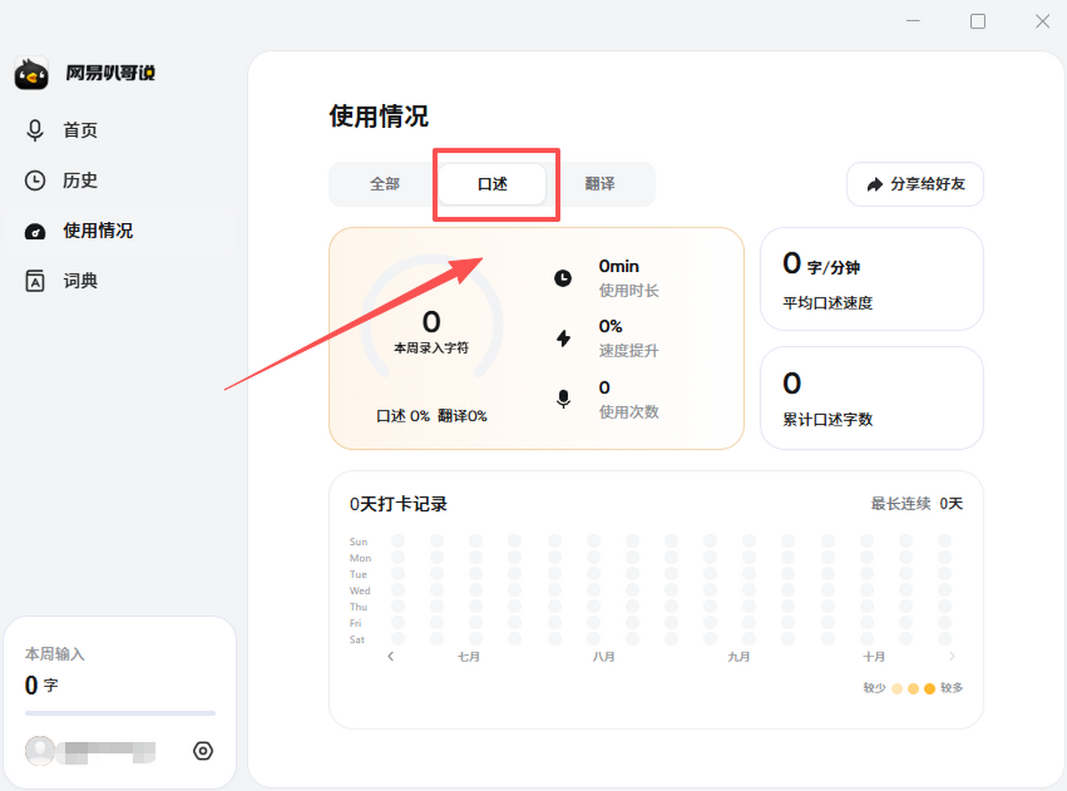Image resolution: width=1067 pixels, height=791 pixels.
Task: Click the 八月 month label
Action: tap(604, 657)
